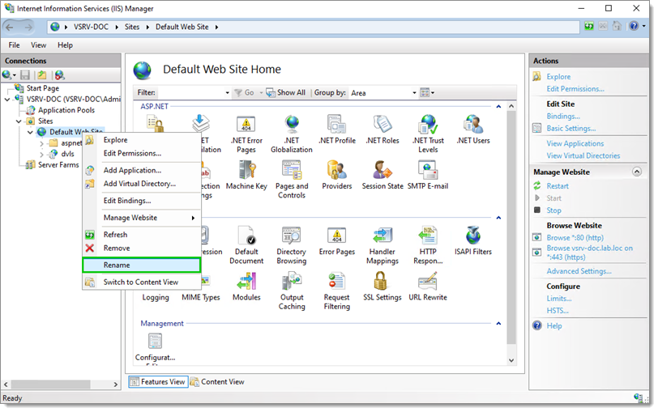Image resolution: width=658 pixels, height=412 pixels.
Task: Open the Request Filtering feature icon
Action: point(336,291)
